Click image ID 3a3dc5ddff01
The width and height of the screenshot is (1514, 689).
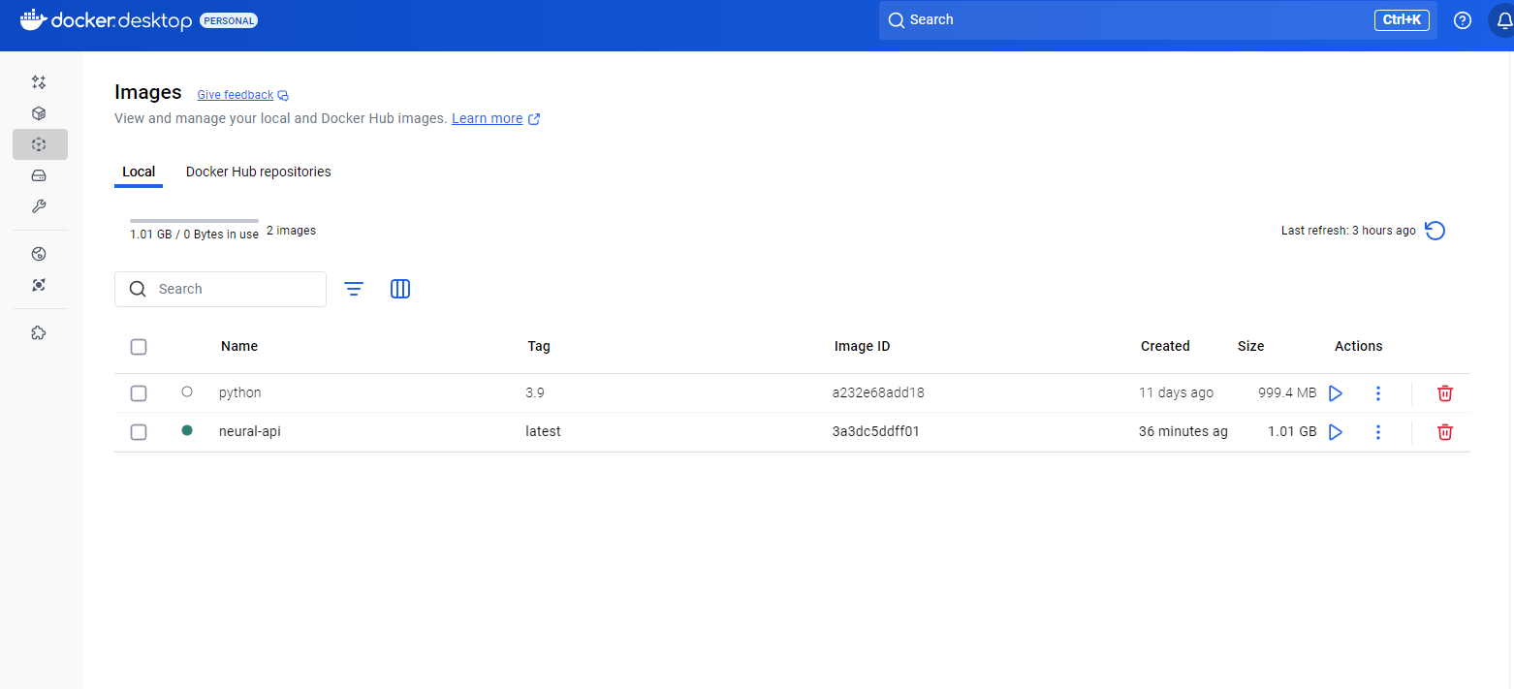[876, 431]
